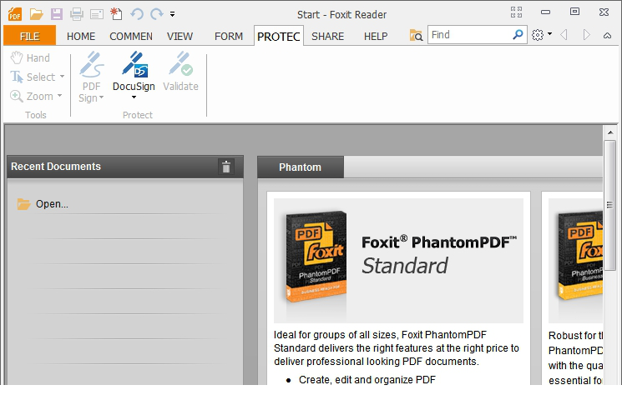Go to next search result arrow
Viewport: 622px width, 400px height.
587,35
